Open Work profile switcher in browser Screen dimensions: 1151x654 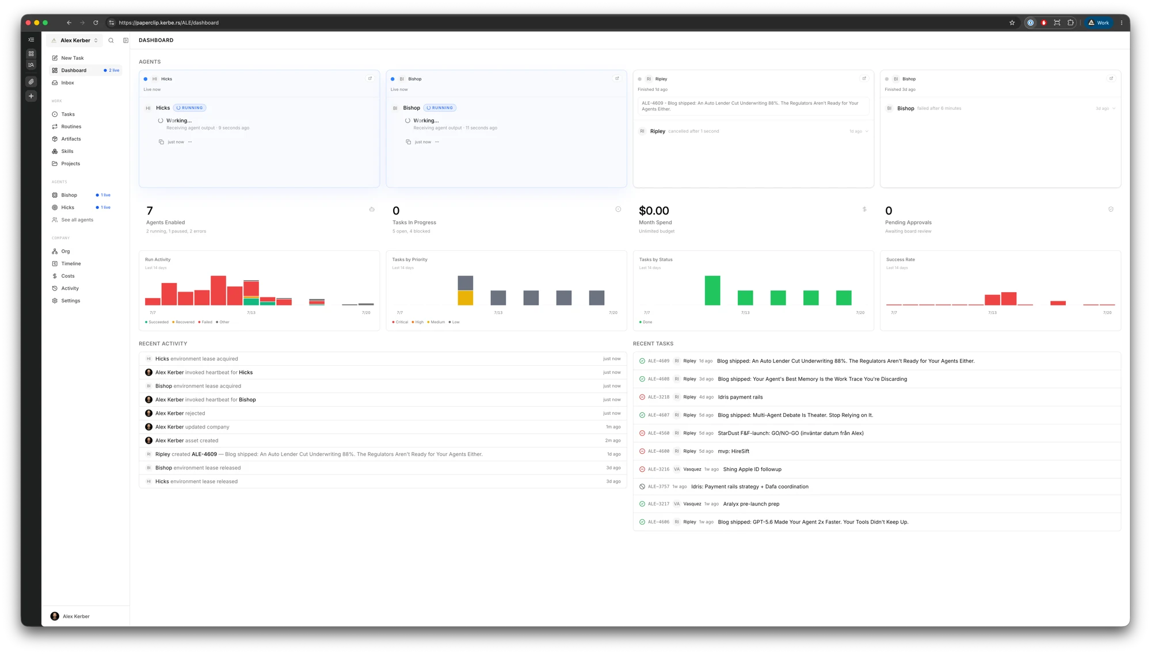(x=1099, y=23)
